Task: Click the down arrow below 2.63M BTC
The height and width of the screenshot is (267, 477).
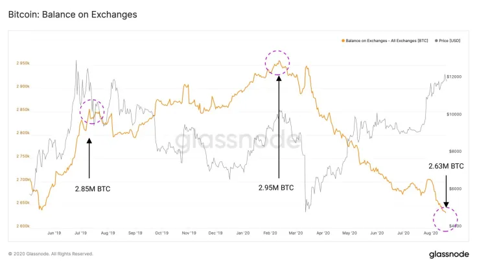Action: [x=447, y=191]
